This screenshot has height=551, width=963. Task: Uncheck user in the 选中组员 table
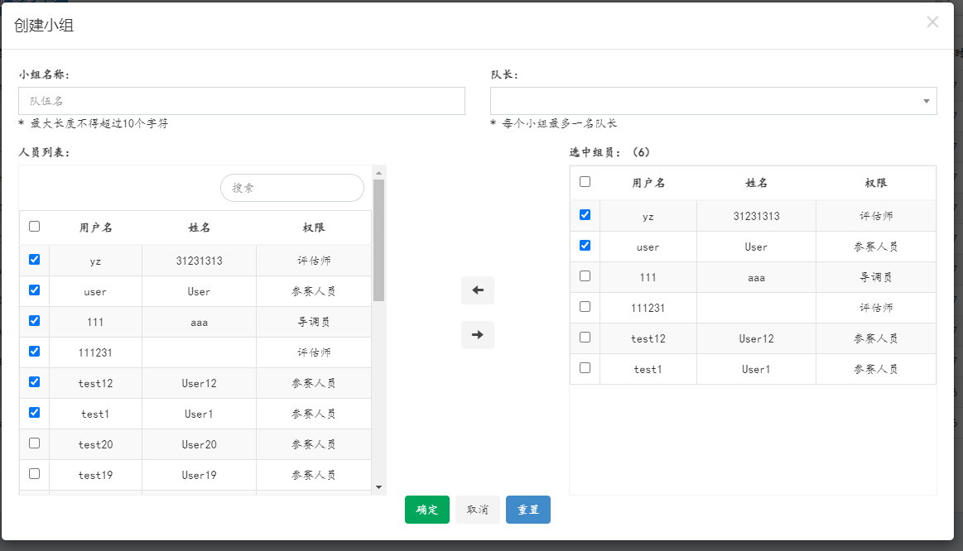[x=585, y=246]
